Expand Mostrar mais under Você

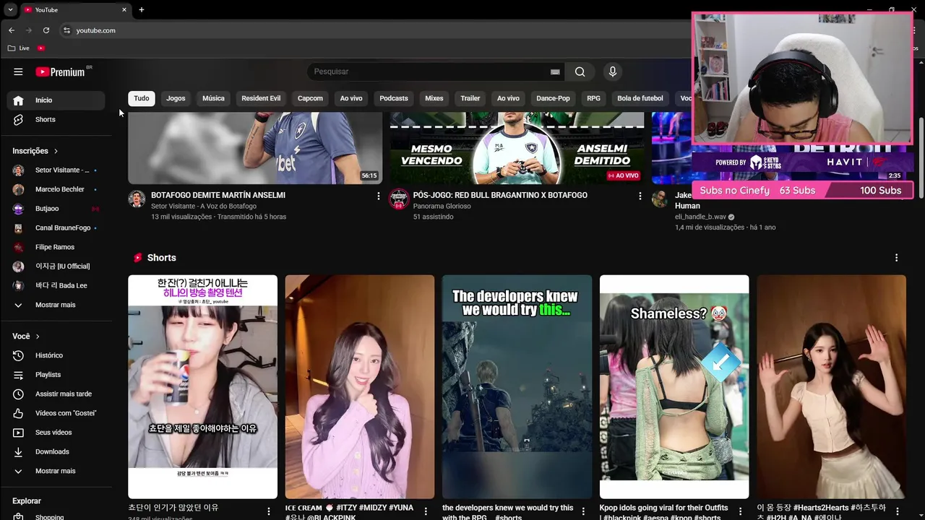coord(56,471)
